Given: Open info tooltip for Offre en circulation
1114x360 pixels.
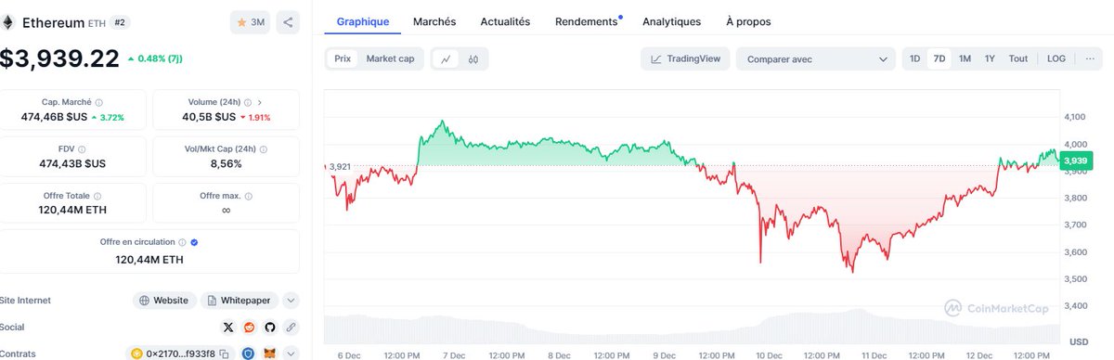Looking at the screenshot, I should click(x=183, y=242).
